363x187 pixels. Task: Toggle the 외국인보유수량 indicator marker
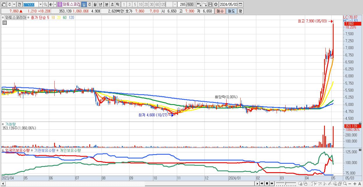pos(3,151)
